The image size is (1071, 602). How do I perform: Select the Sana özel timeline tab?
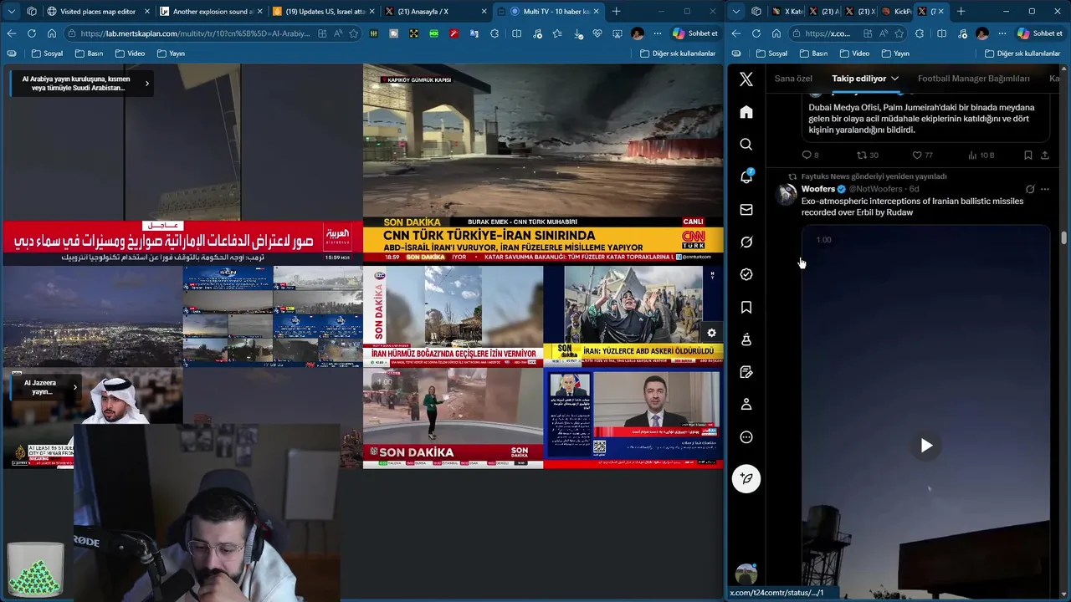tap(793, 79)
